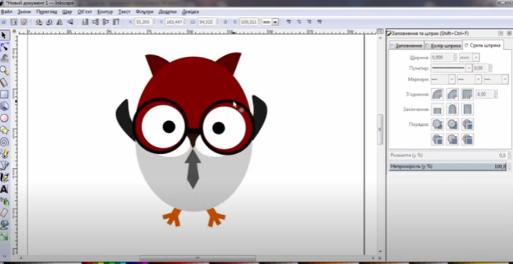Open stroke width units dropdown
This screenshot has height=264, width=513.
469,57
